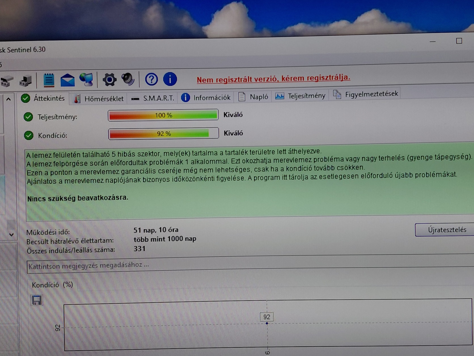Click 'Kiváló' next to the 92 % bar

click(233, 133)
